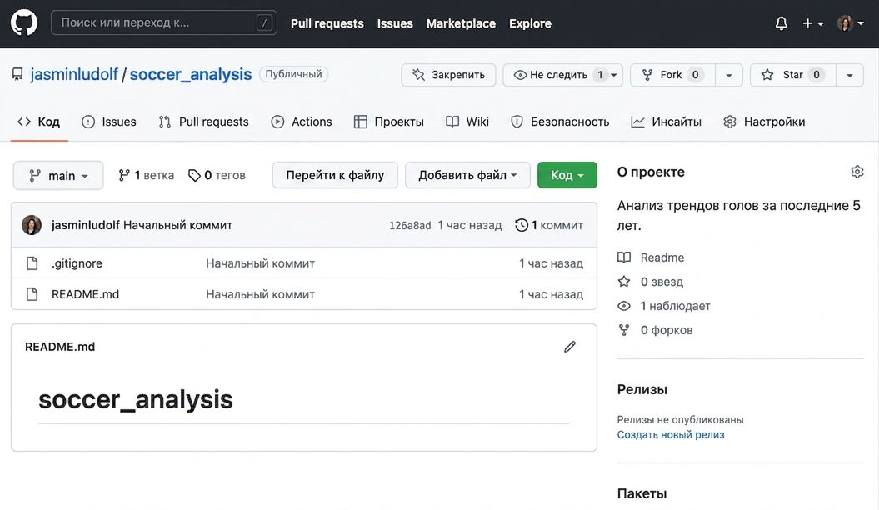This screenshot has height=510, width=879.
Task: Switch to the Wiki tab
Action: pyautogui.click(x=467, y=122)
